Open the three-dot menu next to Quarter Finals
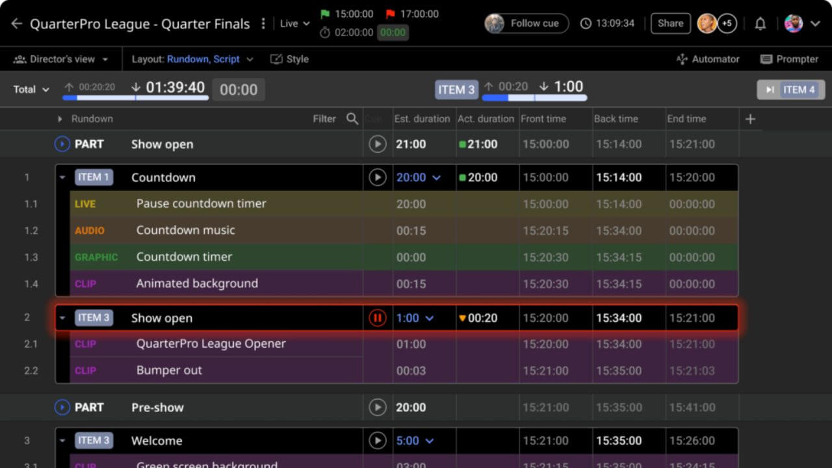 point(263,24)
